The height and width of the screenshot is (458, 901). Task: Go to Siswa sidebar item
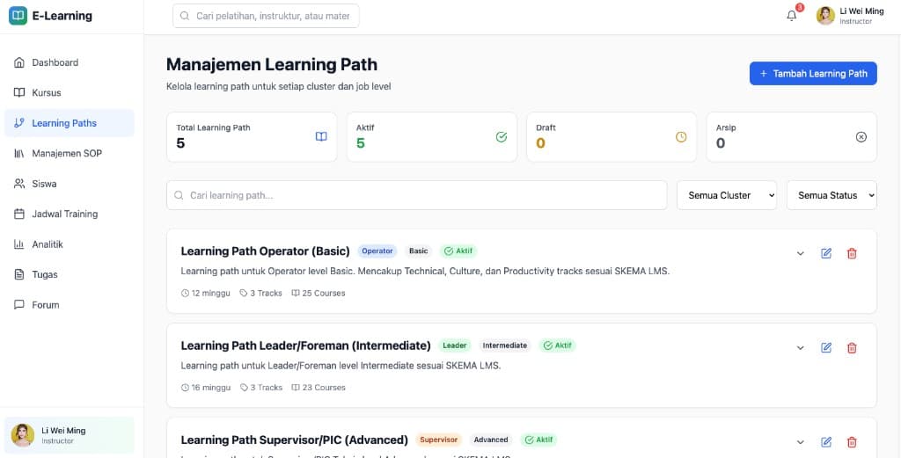pos(70,184)
